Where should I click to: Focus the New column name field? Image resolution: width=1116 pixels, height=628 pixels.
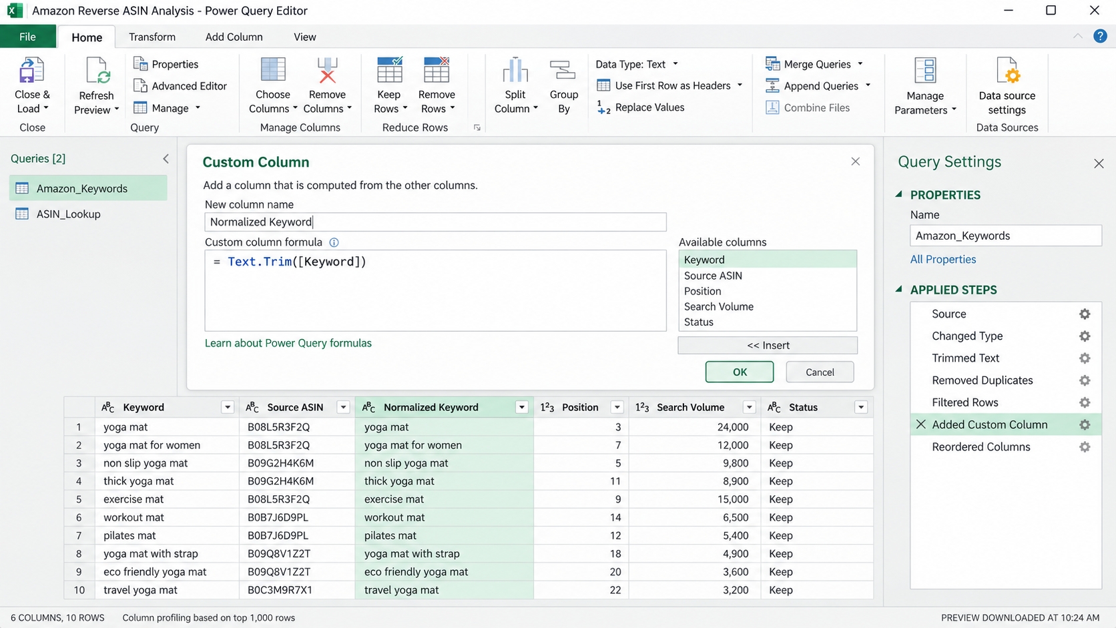tap(435, 222)
